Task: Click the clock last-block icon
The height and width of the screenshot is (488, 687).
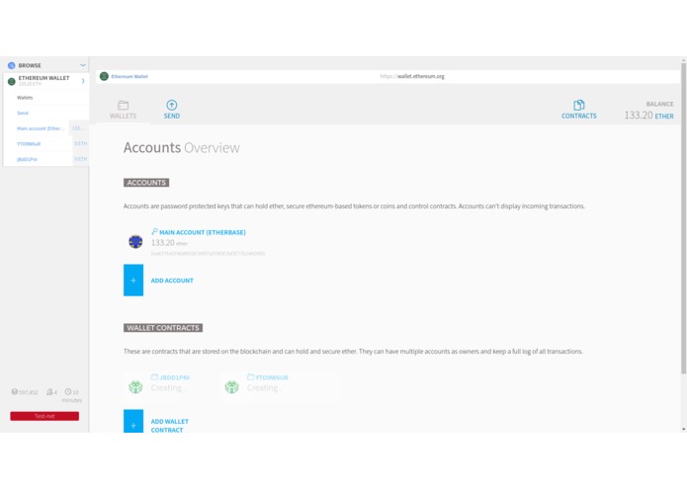Action: pyautogui.click(x=68, y=392)
